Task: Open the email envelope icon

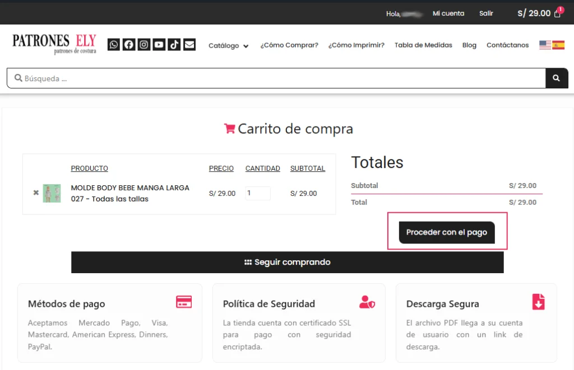Action: tap(189, 45)
